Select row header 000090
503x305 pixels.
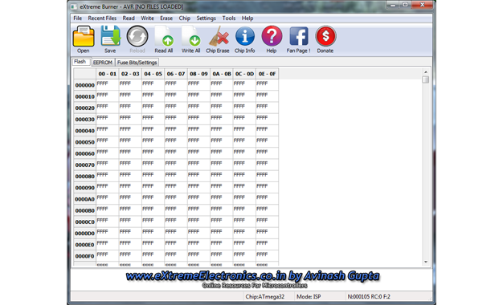pos(84,188)
